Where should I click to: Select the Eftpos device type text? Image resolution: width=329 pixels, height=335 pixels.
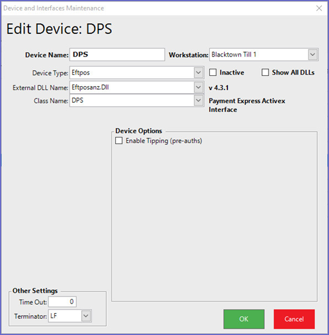pyautogui.click(x=80, y=73)
